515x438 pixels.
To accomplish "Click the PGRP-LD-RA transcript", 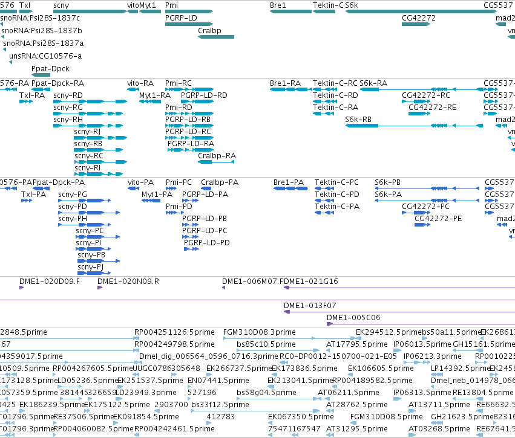I will (x=191, y=150).
